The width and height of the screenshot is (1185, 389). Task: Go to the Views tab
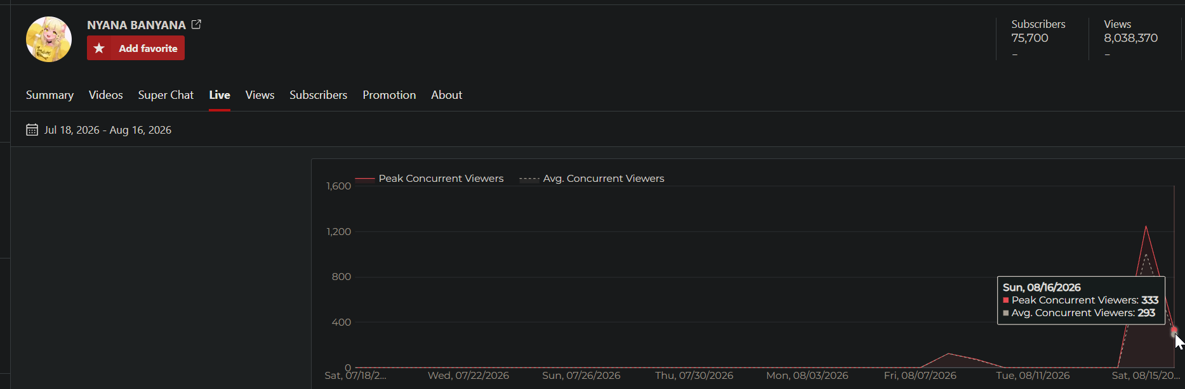click(260, 95)
